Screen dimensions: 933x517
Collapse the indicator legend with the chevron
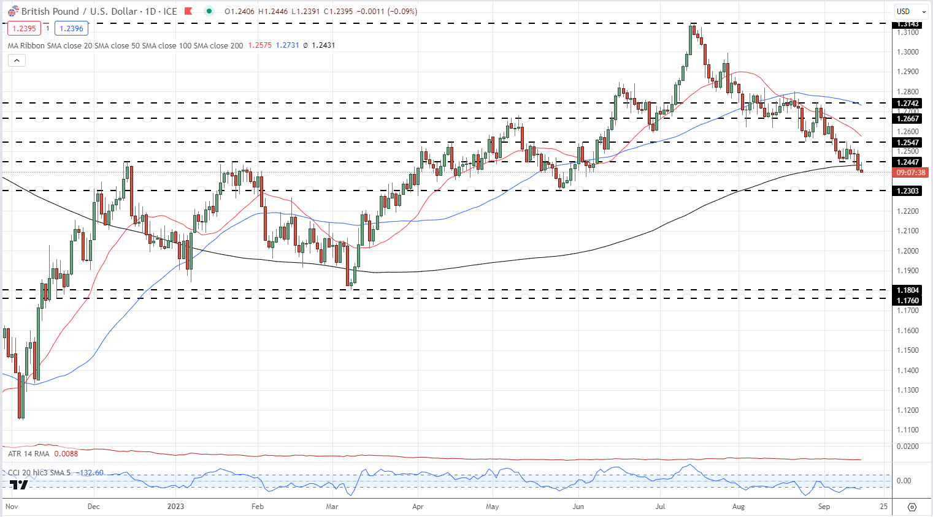[17, 60]
